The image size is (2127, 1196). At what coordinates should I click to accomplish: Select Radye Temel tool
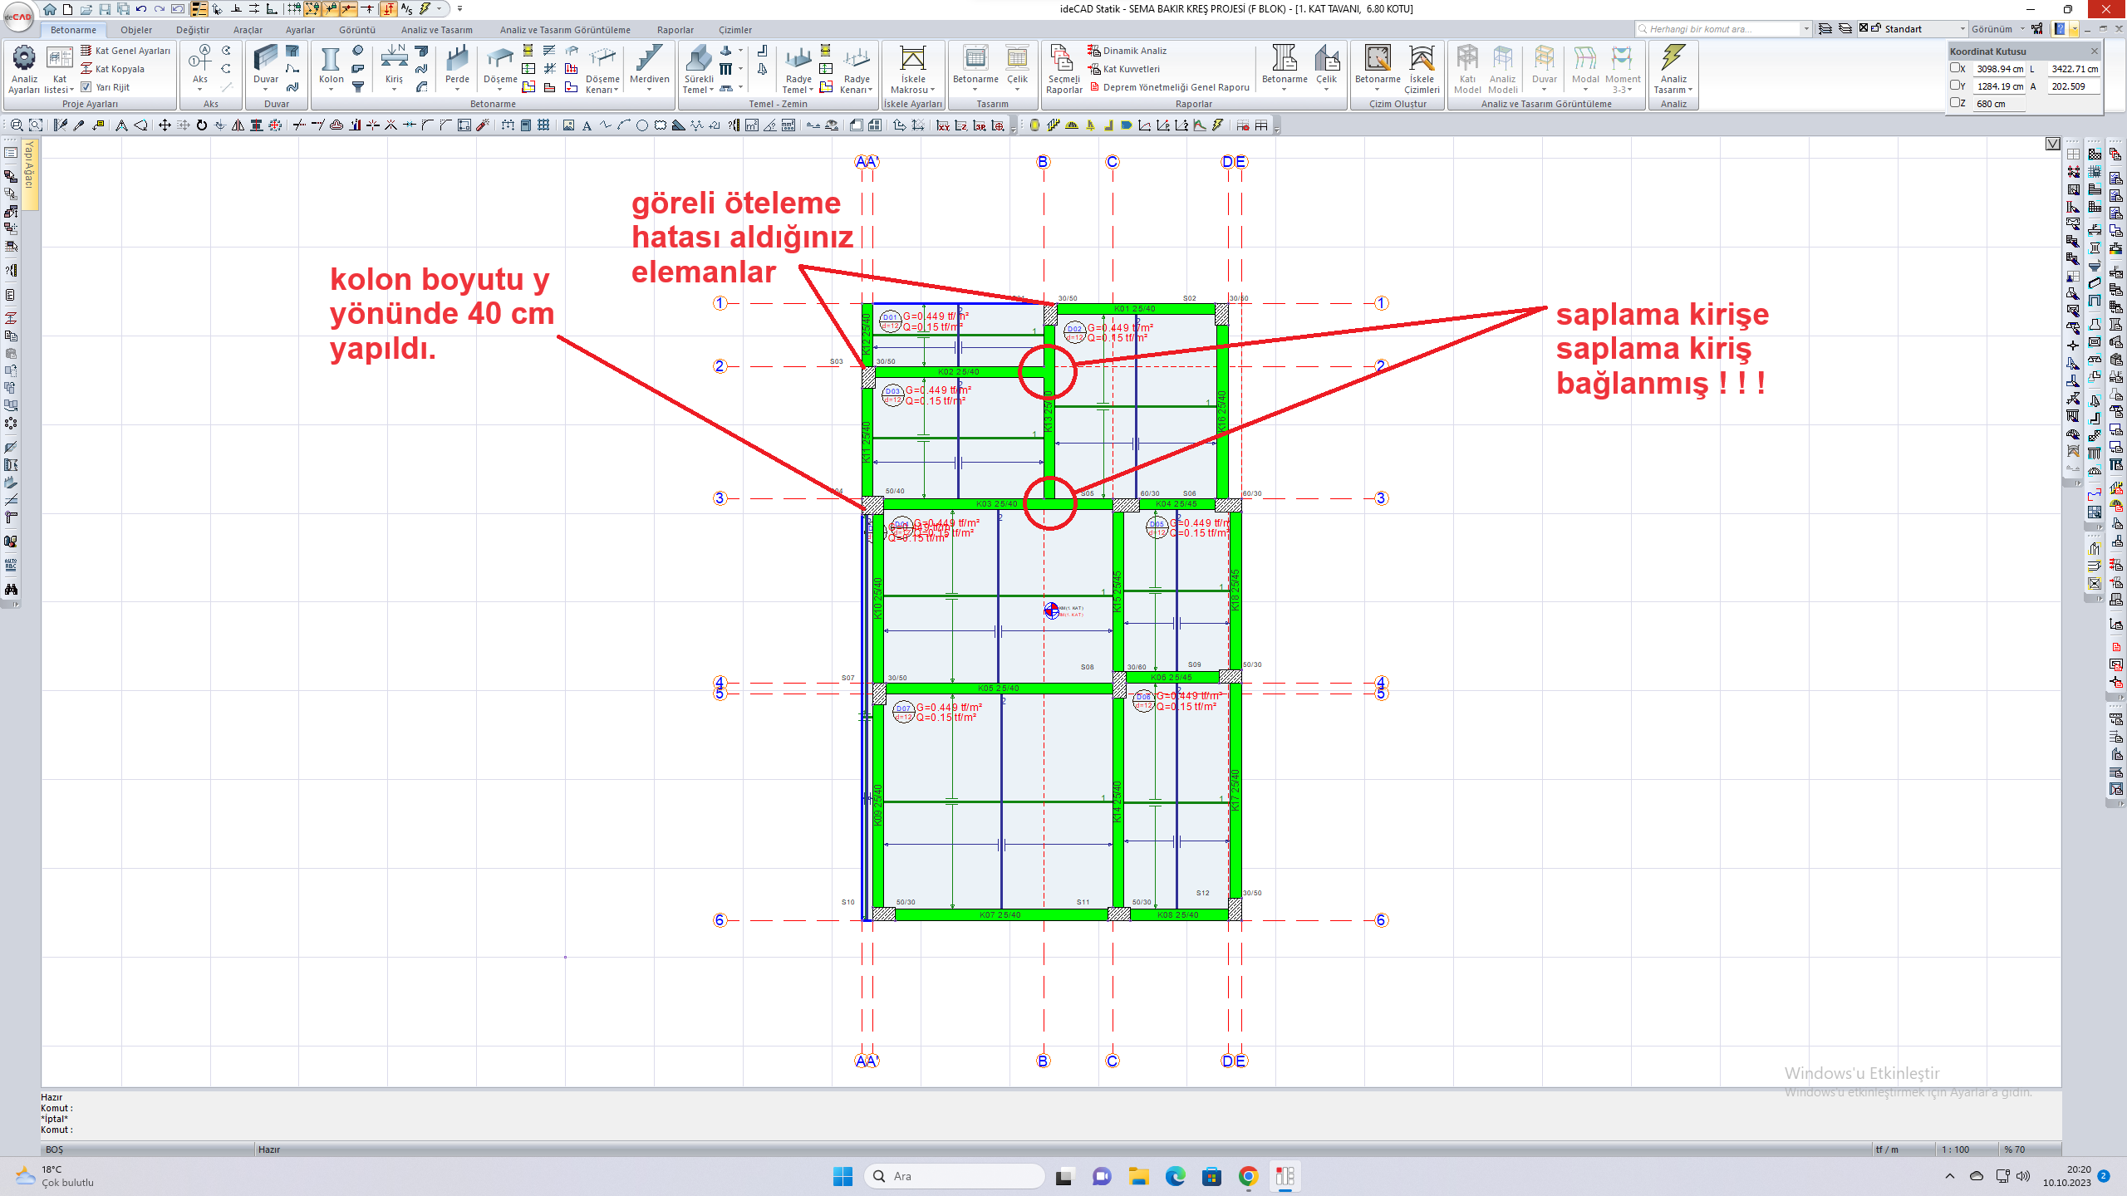[x=798, y=70]
